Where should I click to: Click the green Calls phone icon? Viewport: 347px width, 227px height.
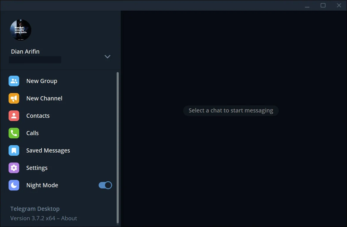pyautogui.click(x=14, y=133)
